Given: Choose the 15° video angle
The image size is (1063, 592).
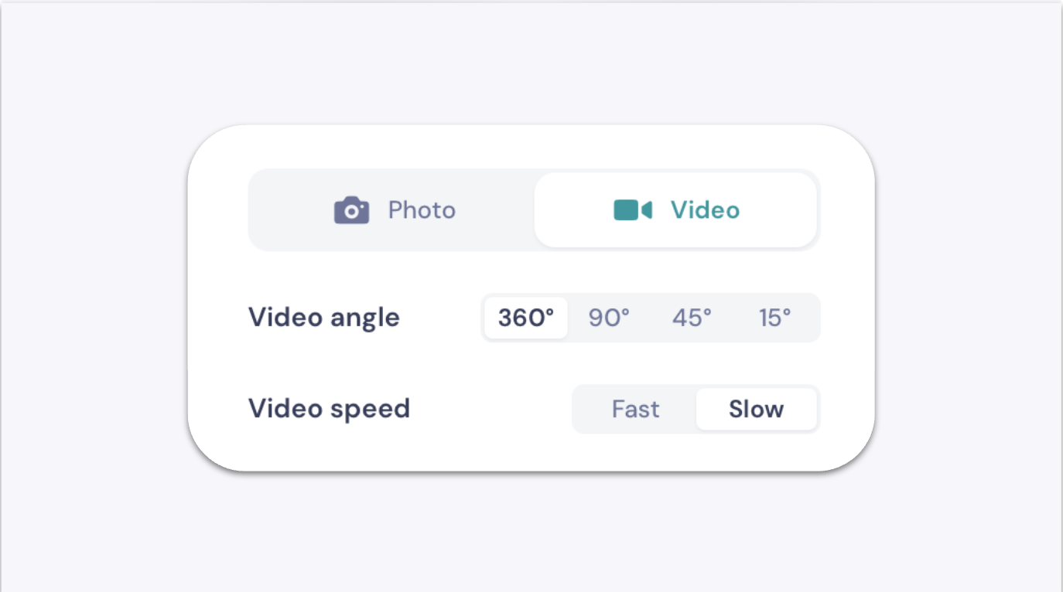Looking at the screenshot, I should [x=774, y=318].
